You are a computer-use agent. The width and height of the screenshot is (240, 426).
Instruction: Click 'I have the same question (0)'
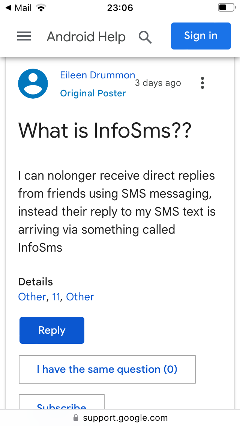coord(107,369)
